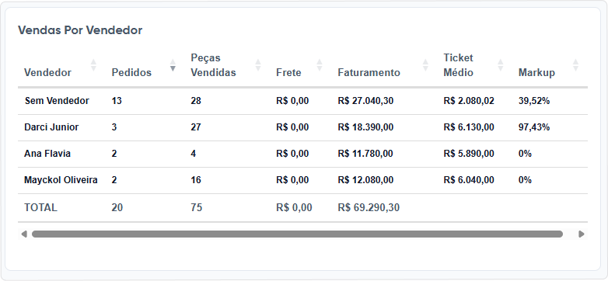Click the Markup column header text

[x=536, y=72]
